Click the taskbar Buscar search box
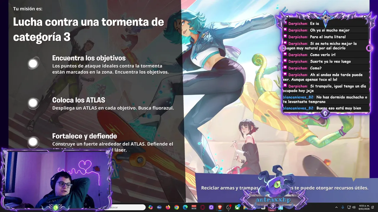Image resolution: width=378 pixels, height=212 pixels. (126, 207)
